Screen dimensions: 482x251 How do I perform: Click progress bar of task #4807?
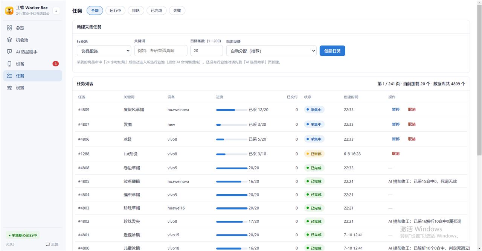pyautogui.click(x=232, y=125)
